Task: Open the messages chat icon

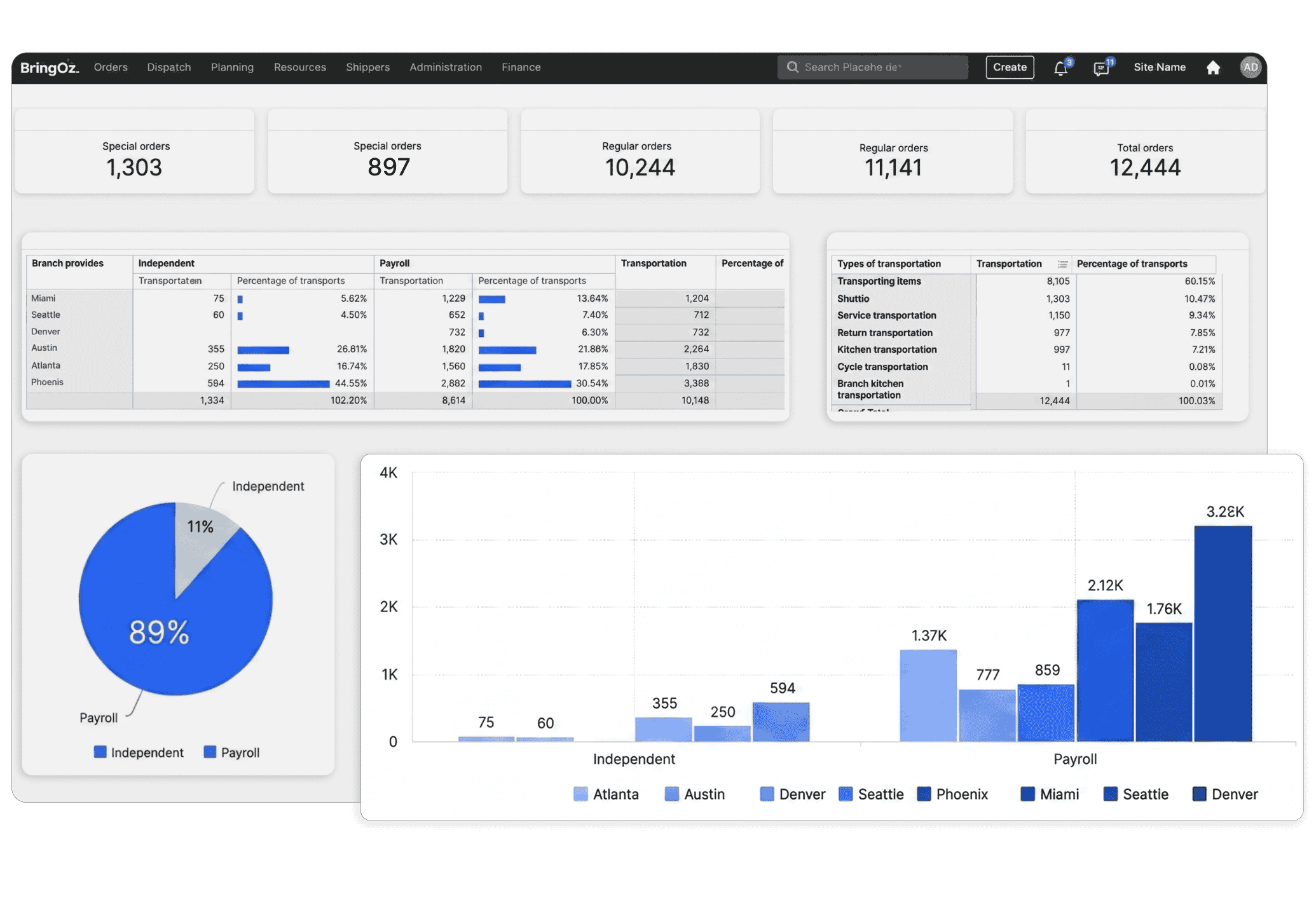Action: click(1101, 67)
